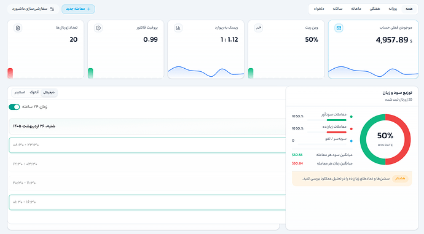The width and height of the screenshot is (424, 234).
Task: Click the میانگین زیان هر معامله label
Action: coord(334,163)
